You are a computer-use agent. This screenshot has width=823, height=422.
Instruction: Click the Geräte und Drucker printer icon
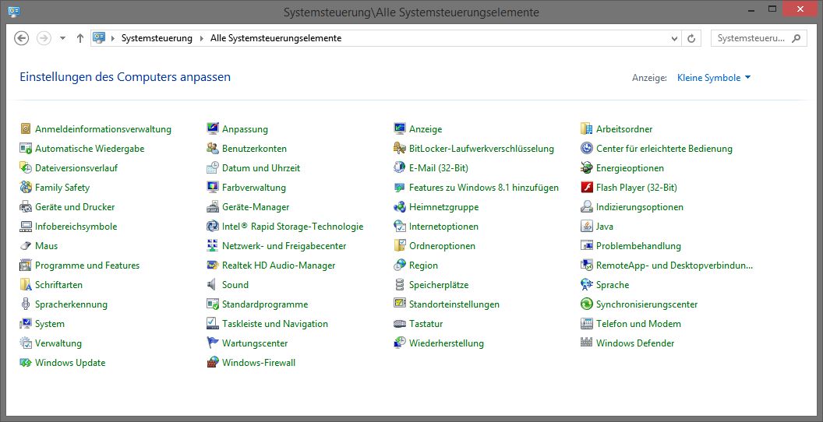(x=26, y=206)
